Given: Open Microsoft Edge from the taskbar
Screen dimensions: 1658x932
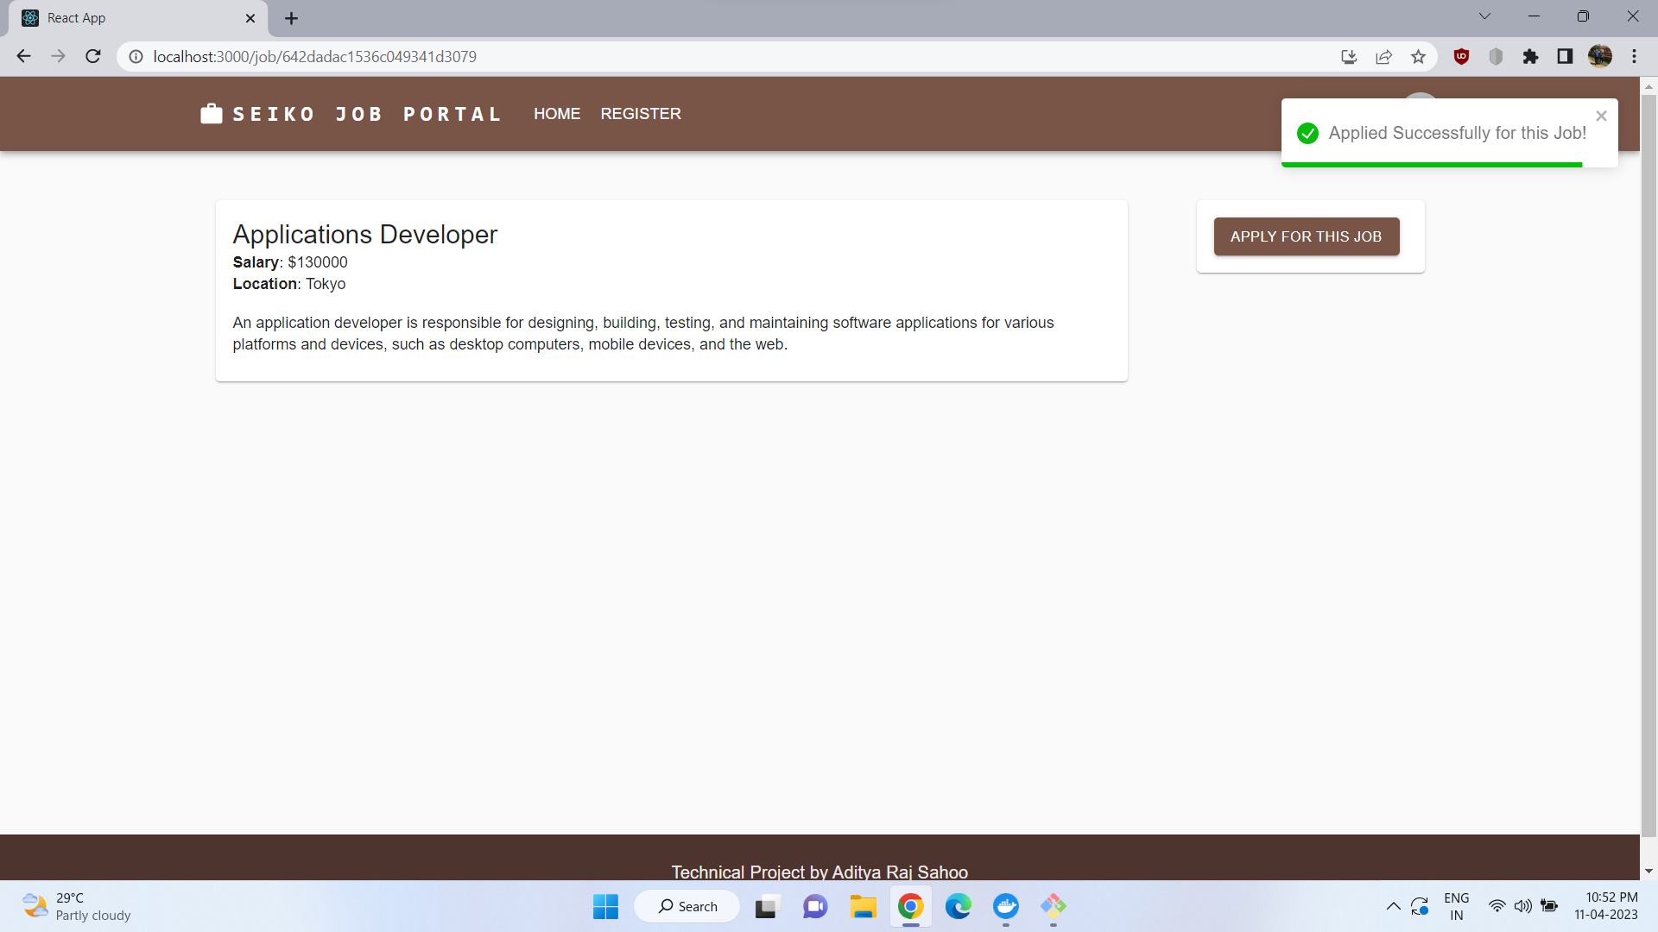Looking at the screenshot, I should [x=959, y=906].
